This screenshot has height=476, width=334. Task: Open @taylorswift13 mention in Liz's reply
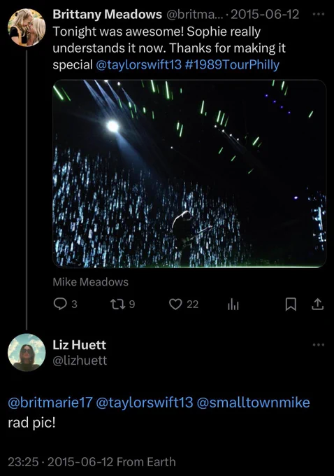pos(144,402)
